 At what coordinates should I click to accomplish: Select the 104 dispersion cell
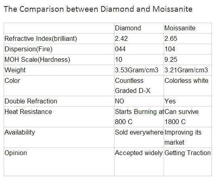[170, 49]
